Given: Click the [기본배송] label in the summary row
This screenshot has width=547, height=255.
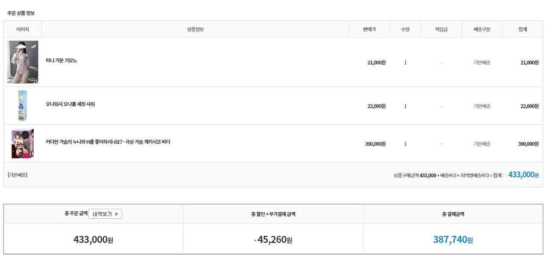Looking at the screenshot, I should point(18,175).
